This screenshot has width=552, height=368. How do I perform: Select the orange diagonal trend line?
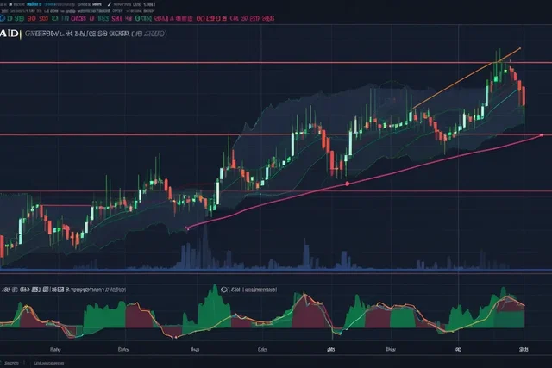(467, 78)
